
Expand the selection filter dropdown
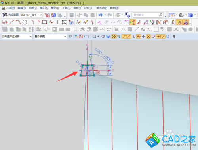[17, 36]
